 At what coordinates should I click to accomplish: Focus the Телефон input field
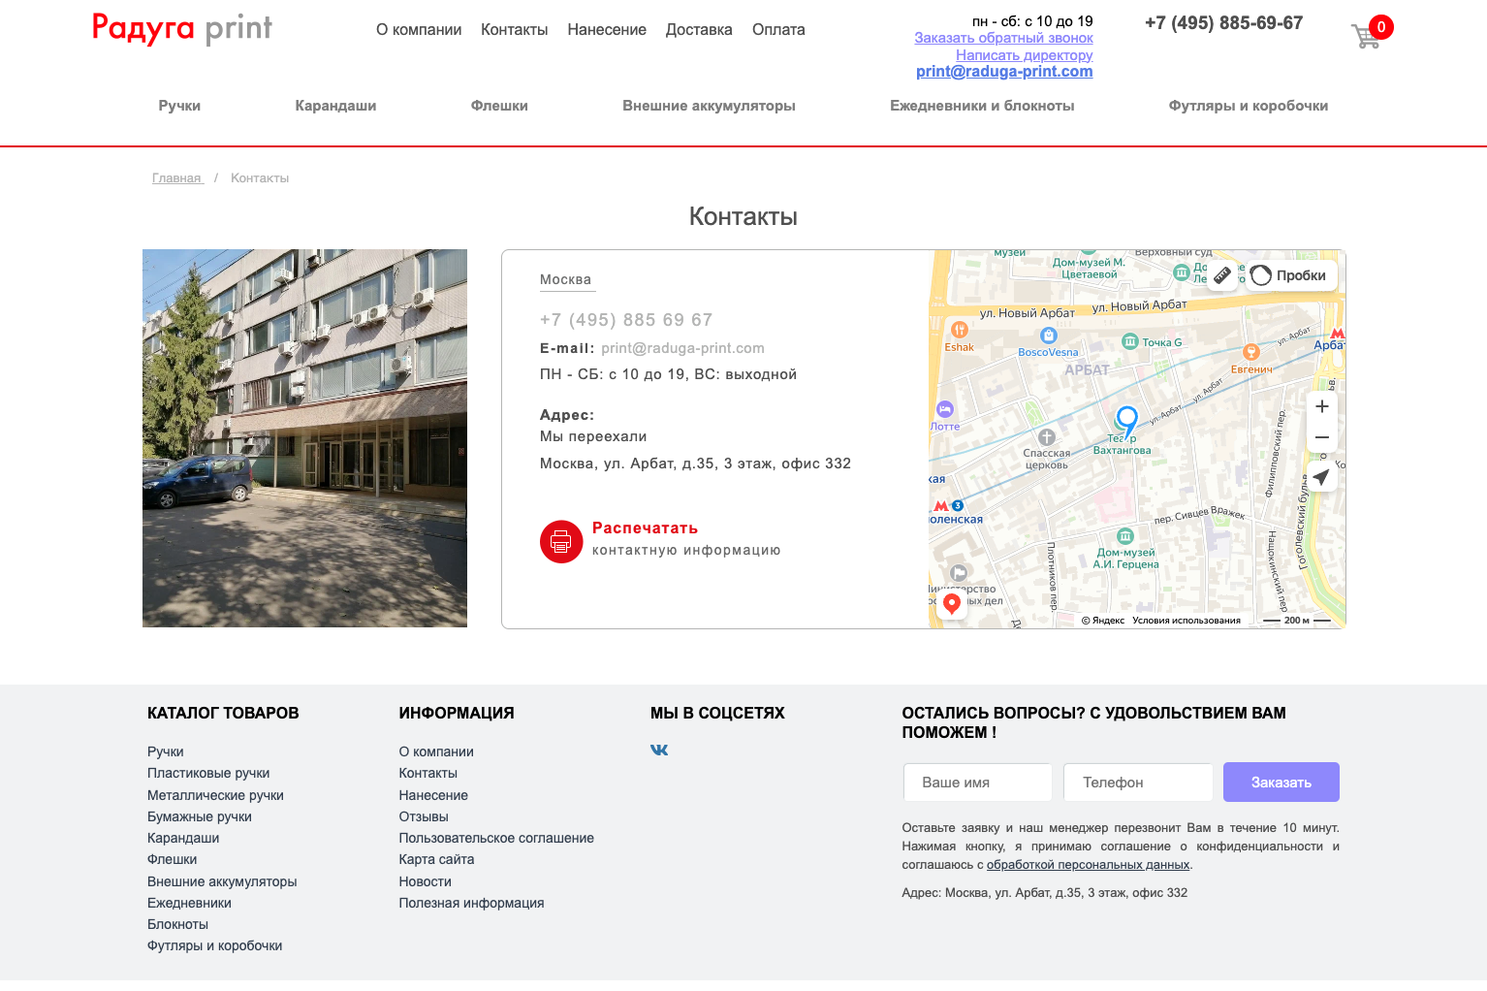click(x=1137, y=783)
